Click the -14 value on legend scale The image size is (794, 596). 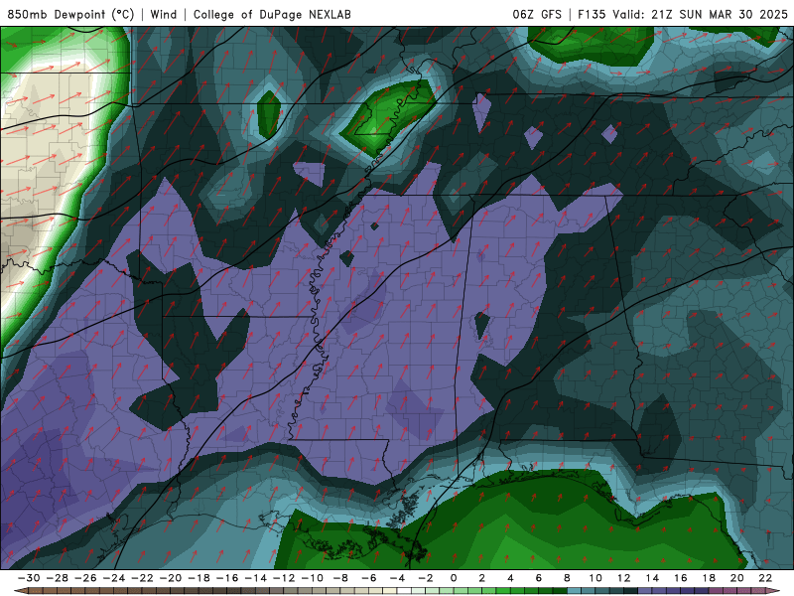click(256, 578)
